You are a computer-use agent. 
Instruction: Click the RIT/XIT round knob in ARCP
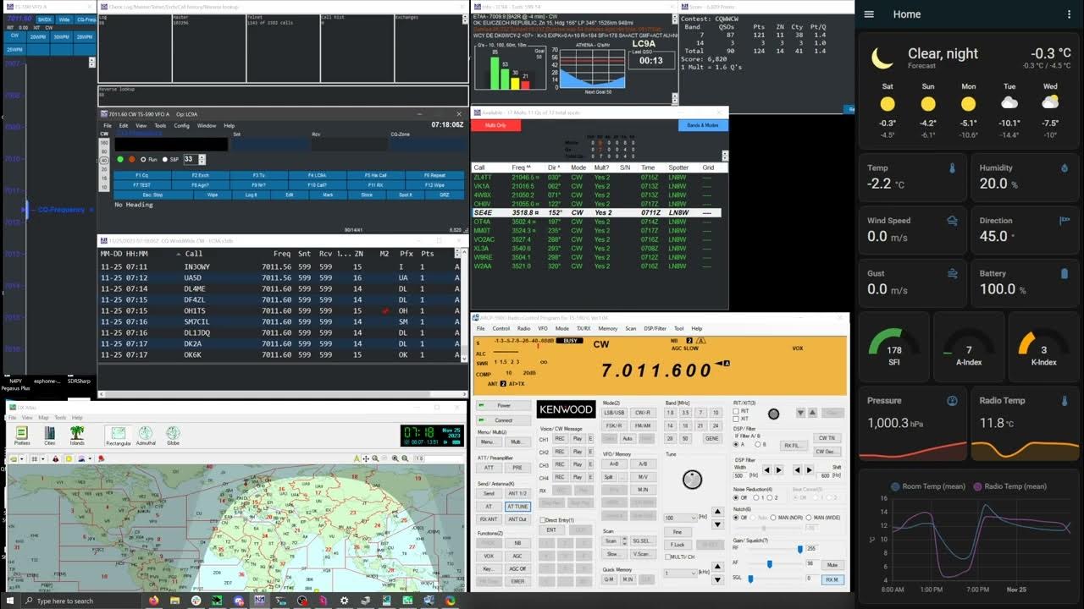click(773, 414)
